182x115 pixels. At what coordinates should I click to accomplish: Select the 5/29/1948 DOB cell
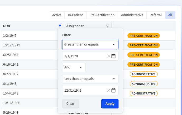(x=30, y=112)
